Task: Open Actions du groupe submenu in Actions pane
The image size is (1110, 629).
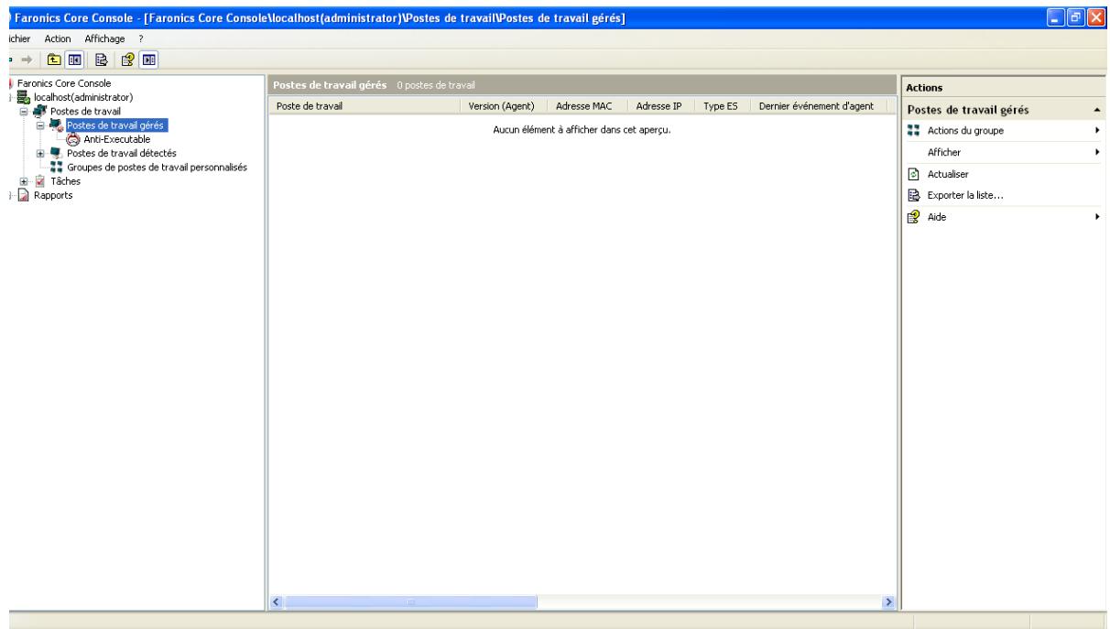Action: [x=1005, y=131]
